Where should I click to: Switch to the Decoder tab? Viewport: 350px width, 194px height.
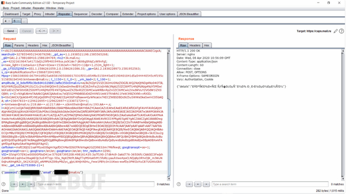coord(97,14)
